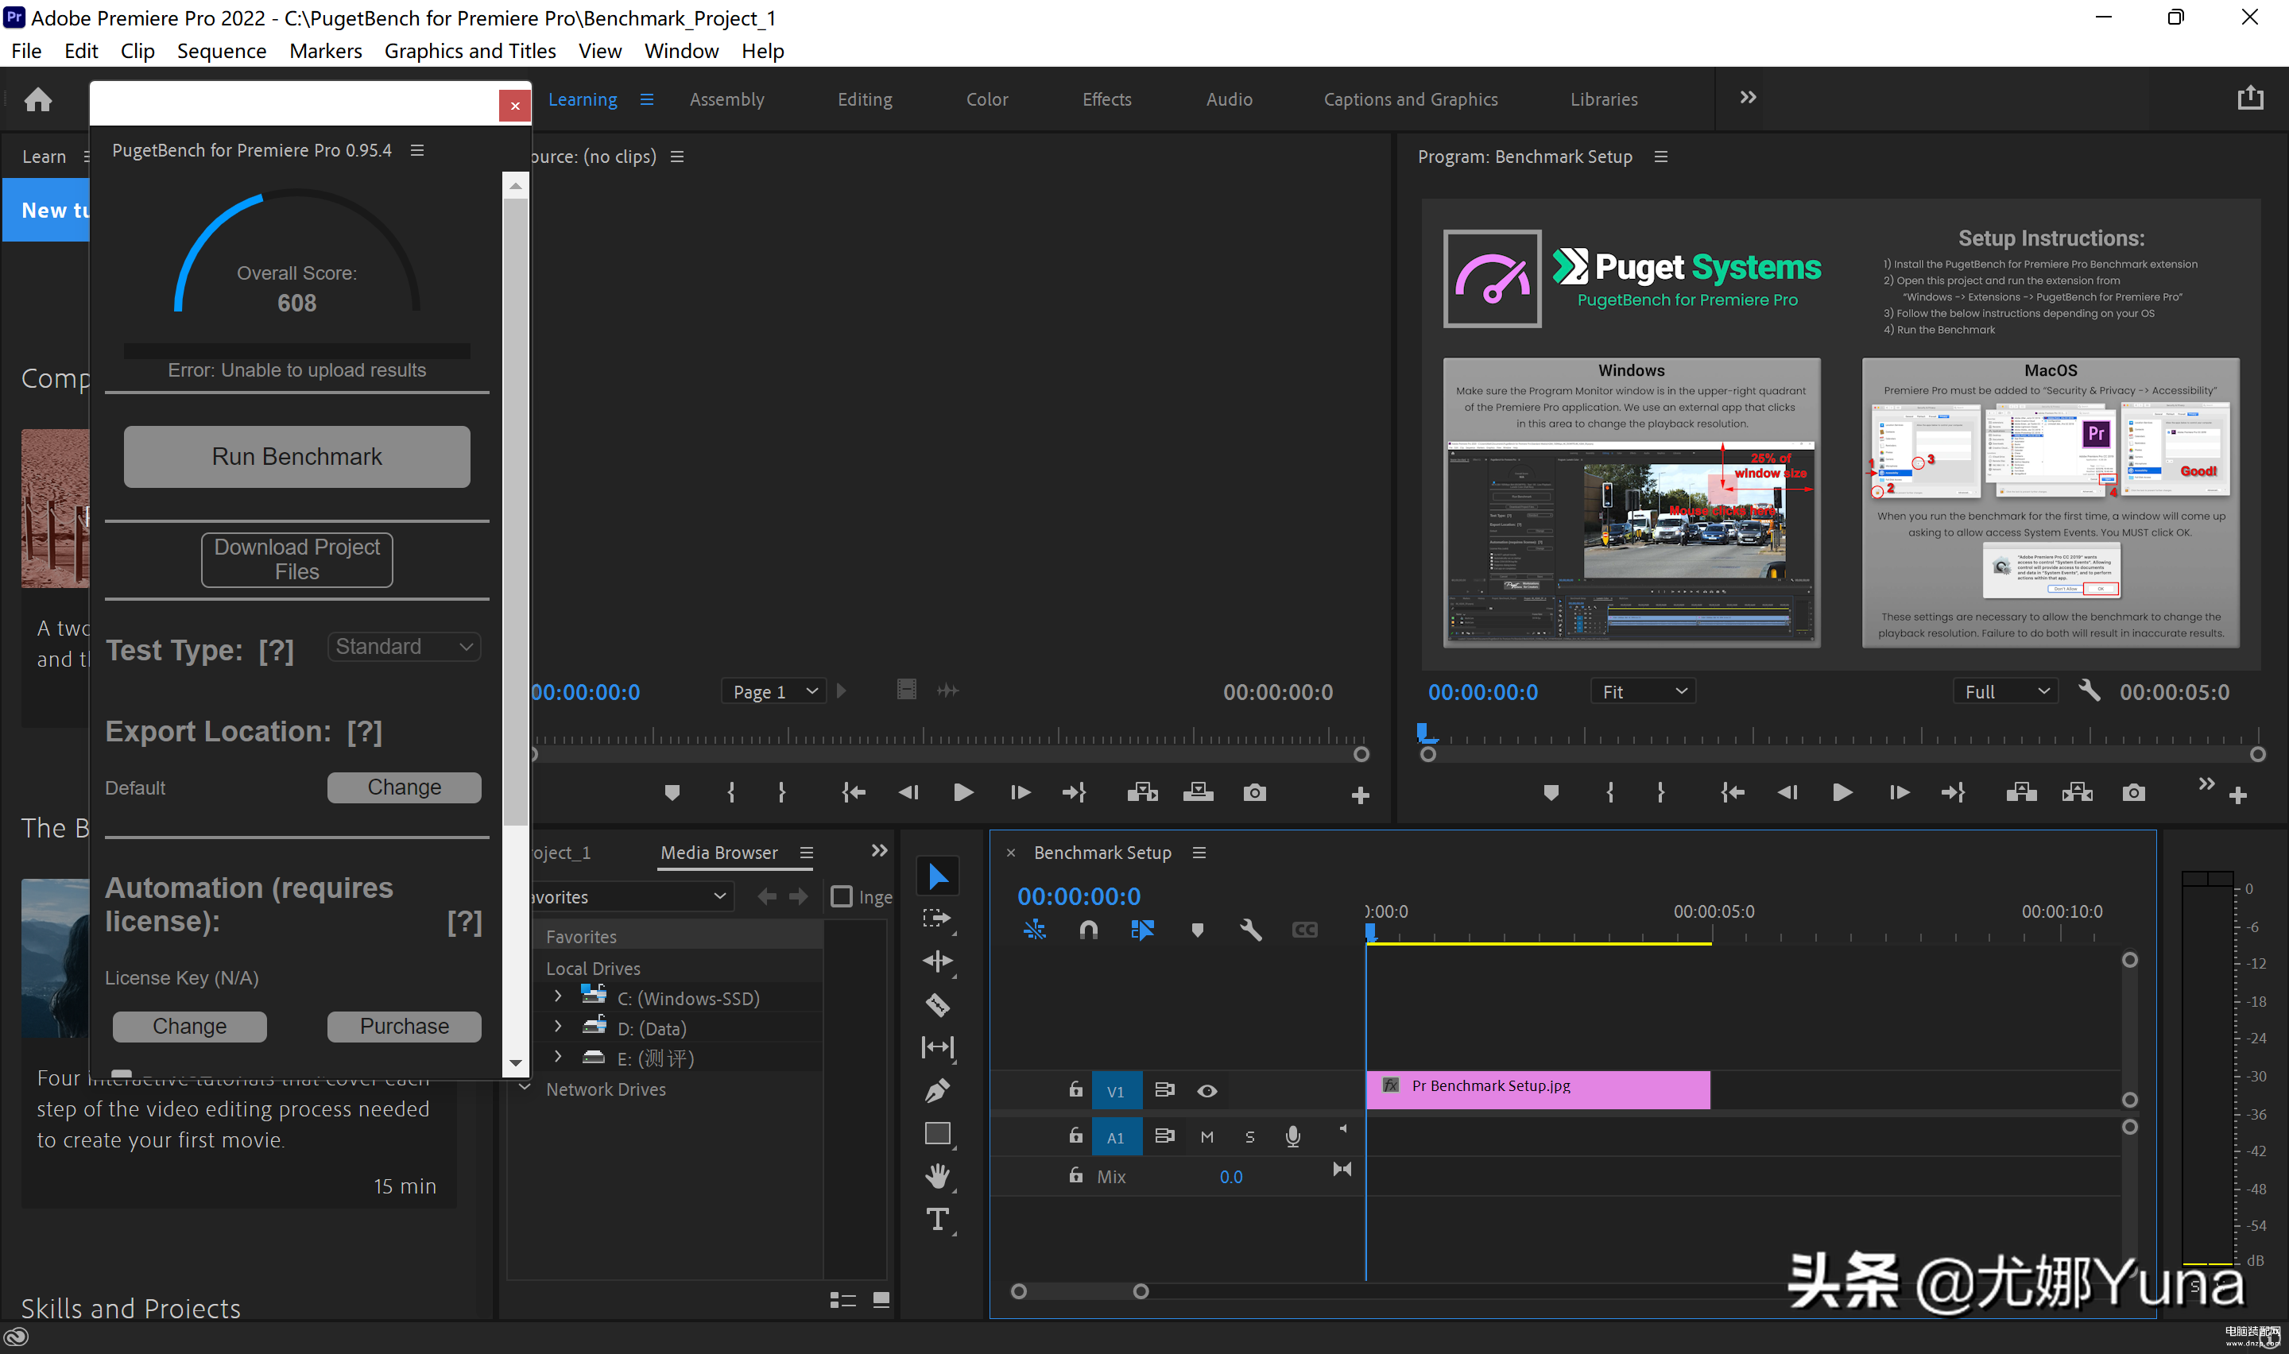Open the Test Type Standard dropdown

[x=403, y=646]
